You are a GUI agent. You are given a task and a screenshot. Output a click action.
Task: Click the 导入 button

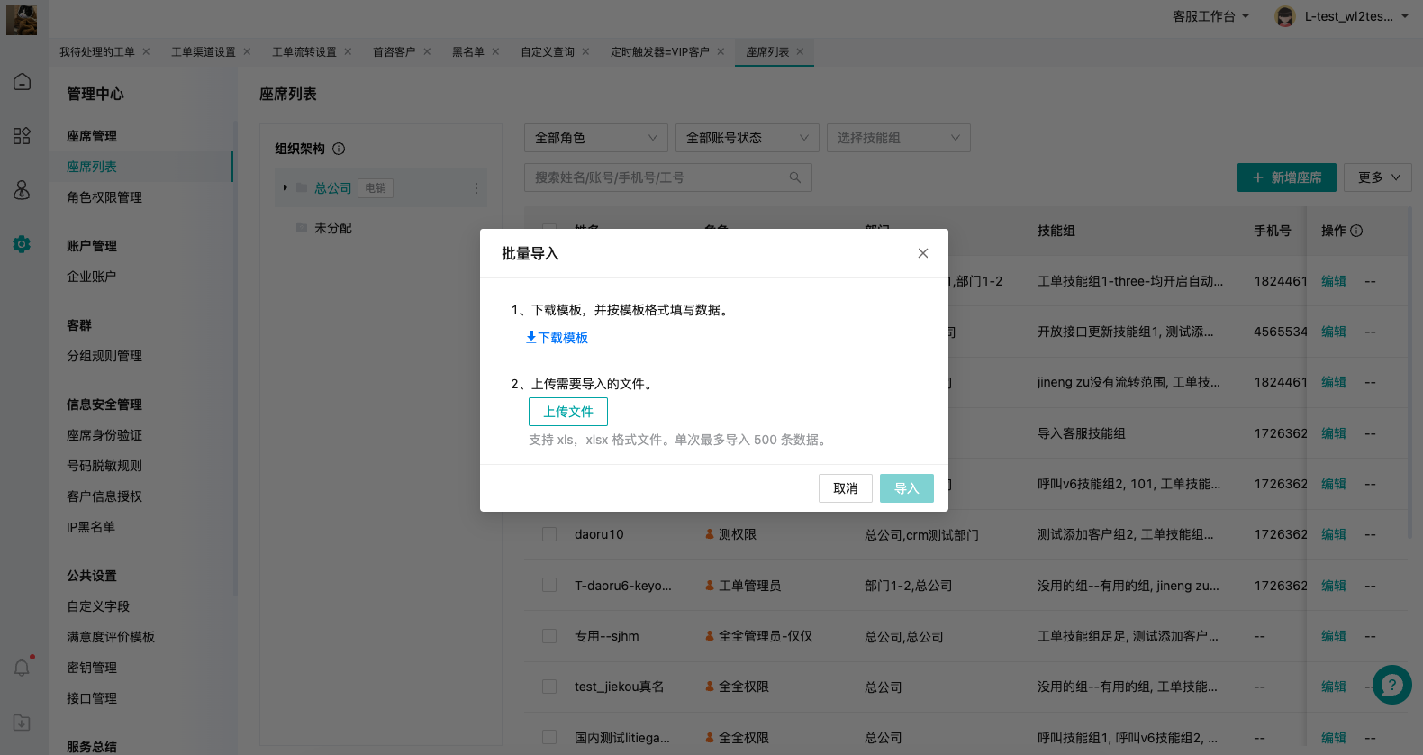point(907,488)
